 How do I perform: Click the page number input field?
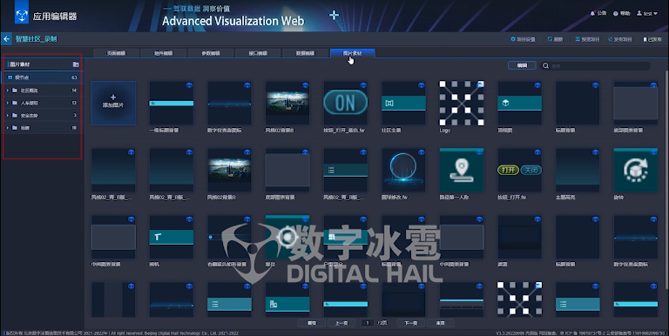(x=368, y=323)
